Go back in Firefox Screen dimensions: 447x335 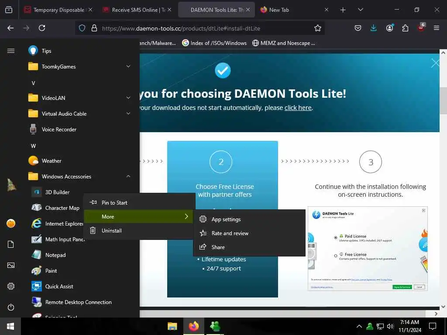pos(10,28)
